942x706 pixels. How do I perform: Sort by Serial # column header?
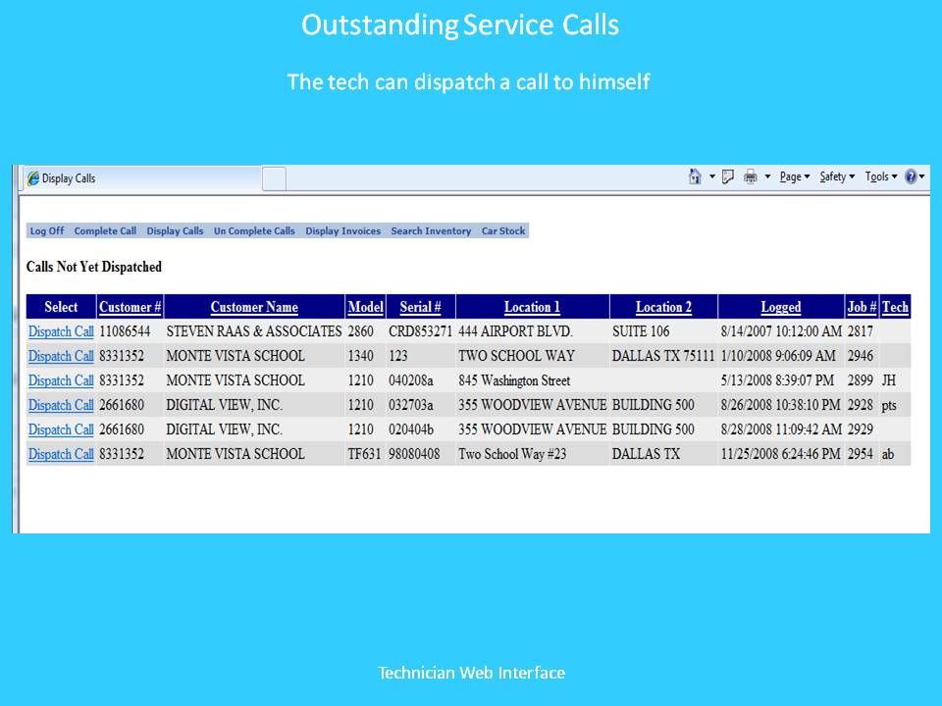[x=420, y=307]
